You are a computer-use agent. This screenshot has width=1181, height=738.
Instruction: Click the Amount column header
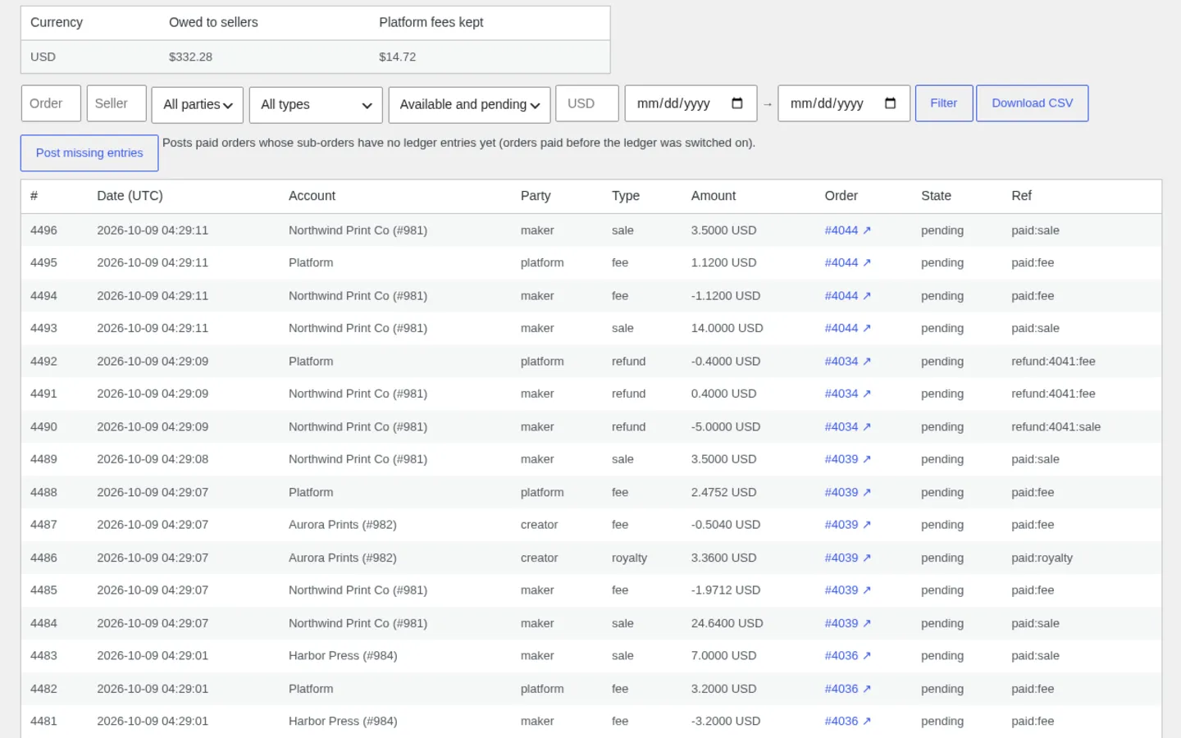(714, 196)
